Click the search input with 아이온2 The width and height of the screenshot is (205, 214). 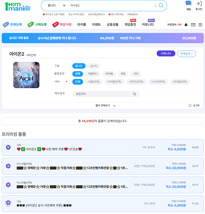pyautogui.click(x=111, y=5)
